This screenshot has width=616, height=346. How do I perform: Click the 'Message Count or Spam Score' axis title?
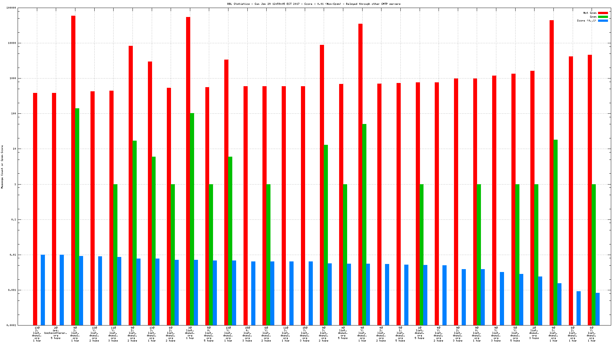[2, 167]
